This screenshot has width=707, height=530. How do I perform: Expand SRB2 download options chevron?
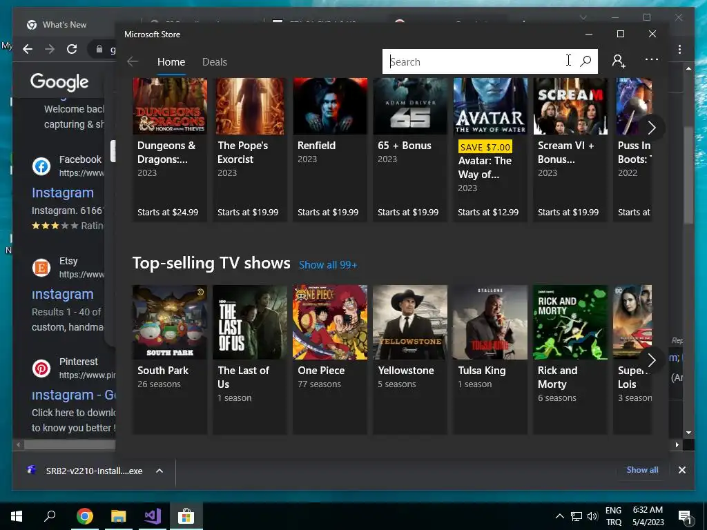click(159, 471)
